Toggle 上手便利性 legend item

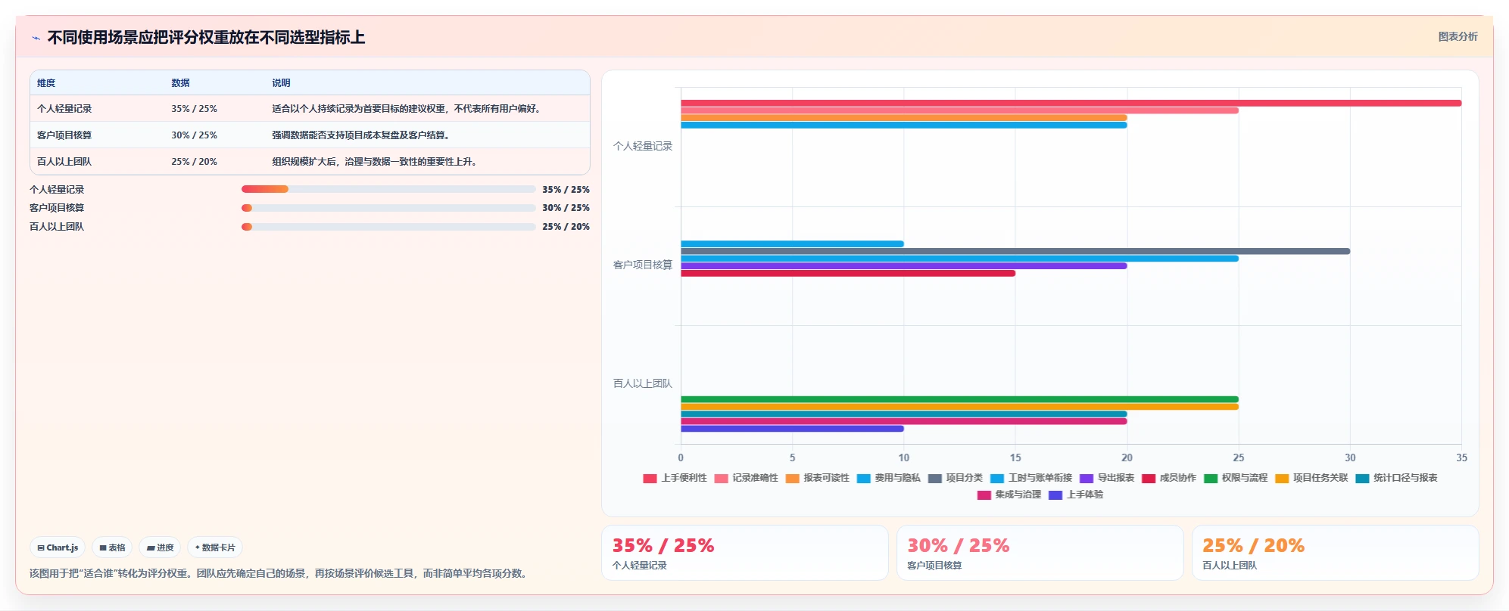click(x=675, y=478)
